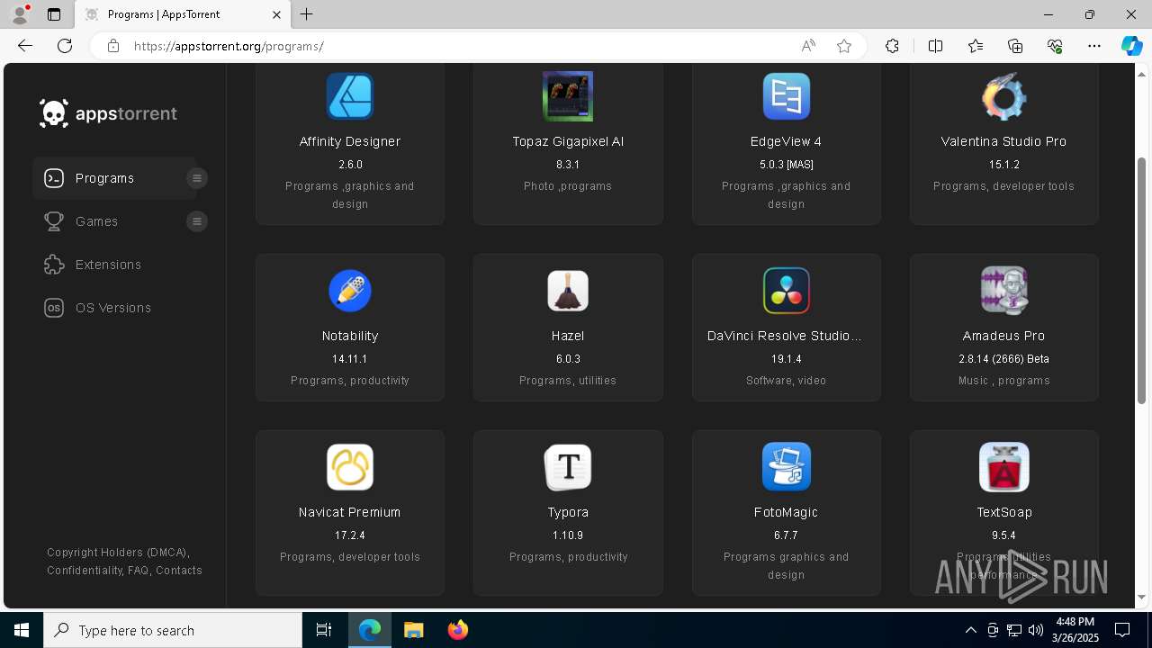Open the Hazel app icon
Viewport: 1152px width, 648px height.
(x=568, y=291)
